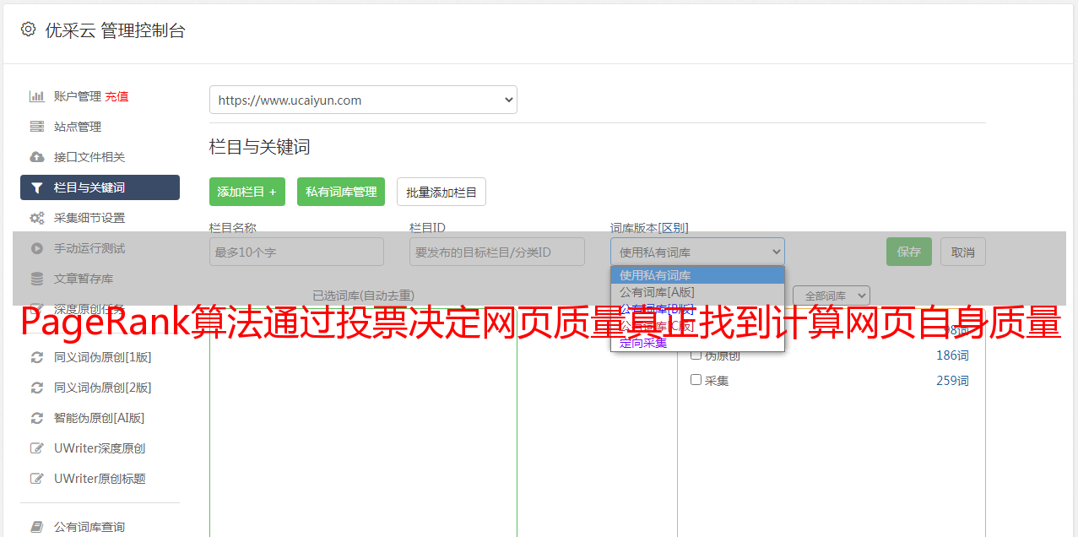Image resolution: width=1078 pixels, height=537 pixels.
Task: Click the 259词 count
Action: point(952,381)
